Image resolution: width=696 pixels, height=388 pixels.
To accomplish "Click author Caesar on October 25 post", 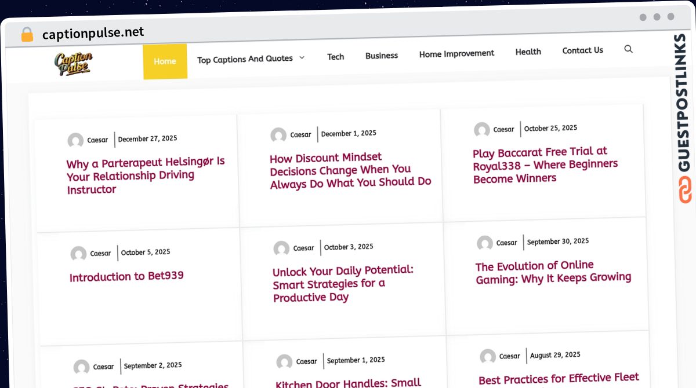I will point(504,130).
